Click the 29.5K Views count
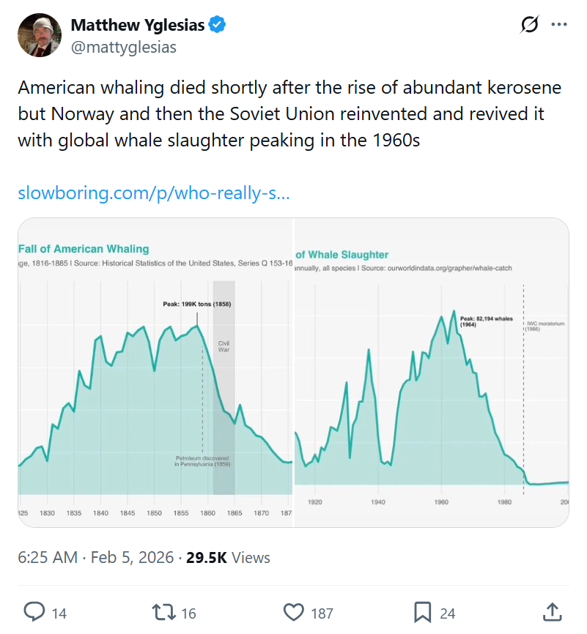The width and height of the screenshot is (587, 634). click(x=228, y=557)
